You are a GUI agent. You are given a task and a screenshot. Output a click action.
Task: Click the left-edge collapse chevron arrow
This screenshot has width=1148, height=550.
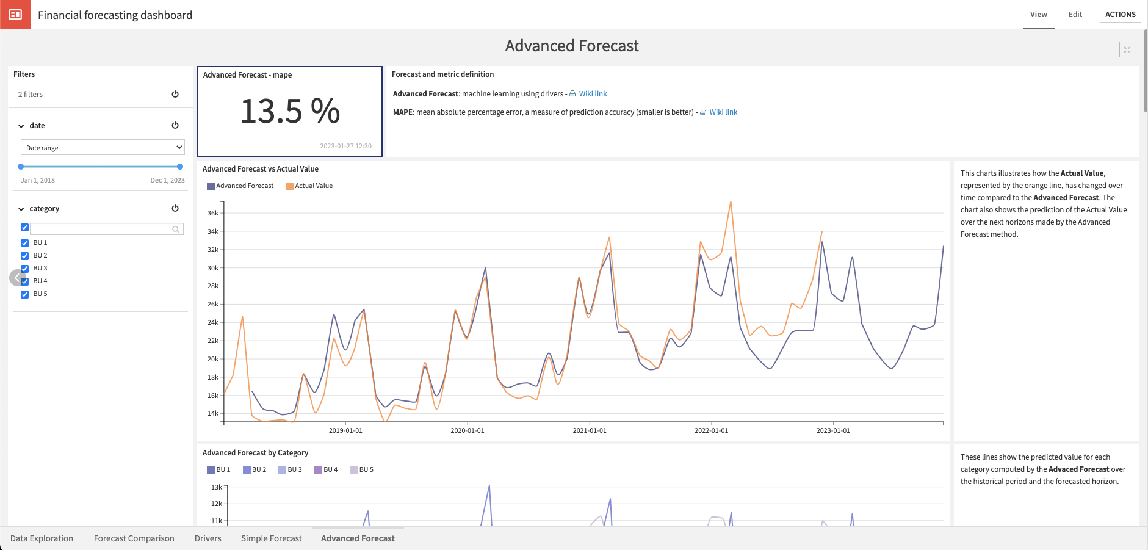click(16, 277)
